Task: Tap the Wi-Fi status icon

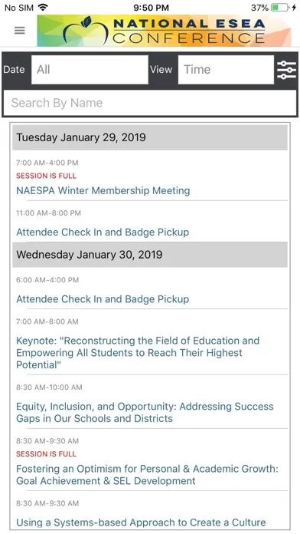Action: click(43, 7)
